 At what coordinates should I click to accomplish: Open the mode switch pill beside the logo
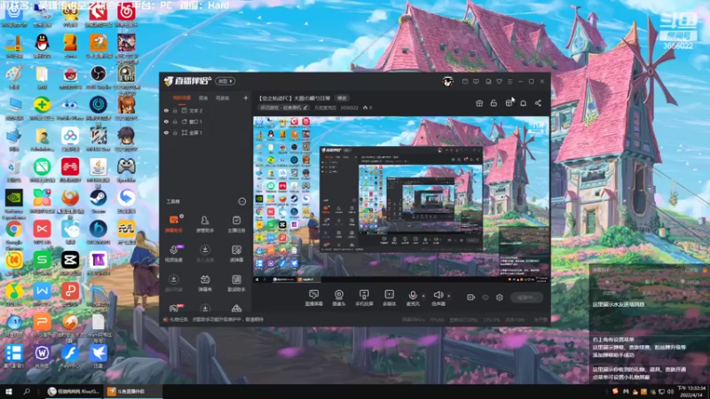[225, 82]
